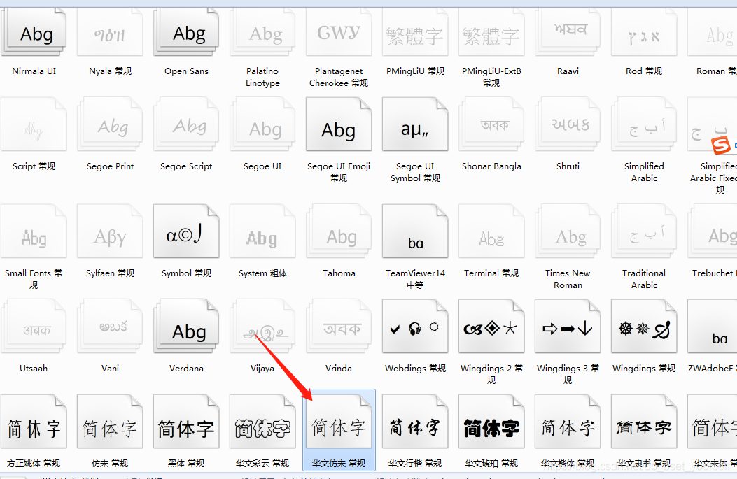Select the highlighted 华文仿宋 常规 font

click(x=339, y=429)
